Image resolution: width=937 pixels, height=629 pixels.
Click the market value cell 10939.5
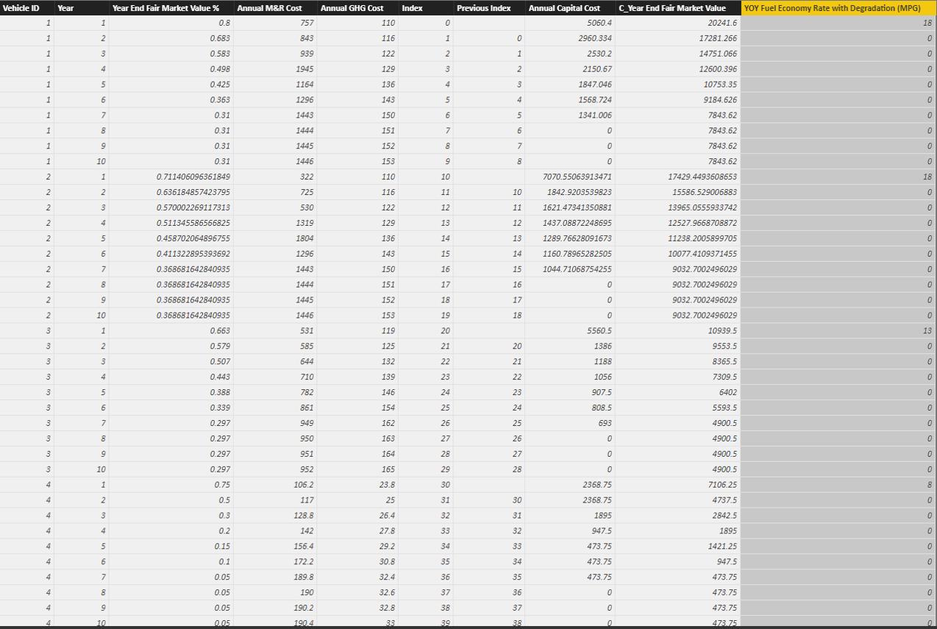click(678, 331)
